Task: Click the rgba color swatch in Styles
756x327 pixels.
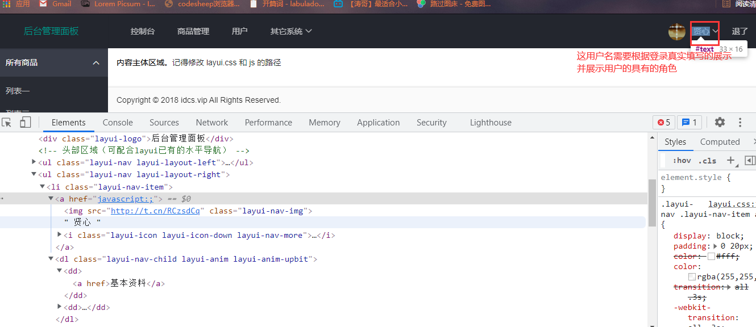Action: [x=692, y=276]
